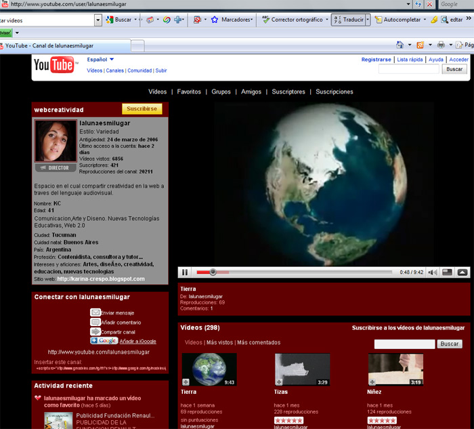Click the Google Buscar toolbar button
The image size is (474, 429).
click(x=118, y=20)
